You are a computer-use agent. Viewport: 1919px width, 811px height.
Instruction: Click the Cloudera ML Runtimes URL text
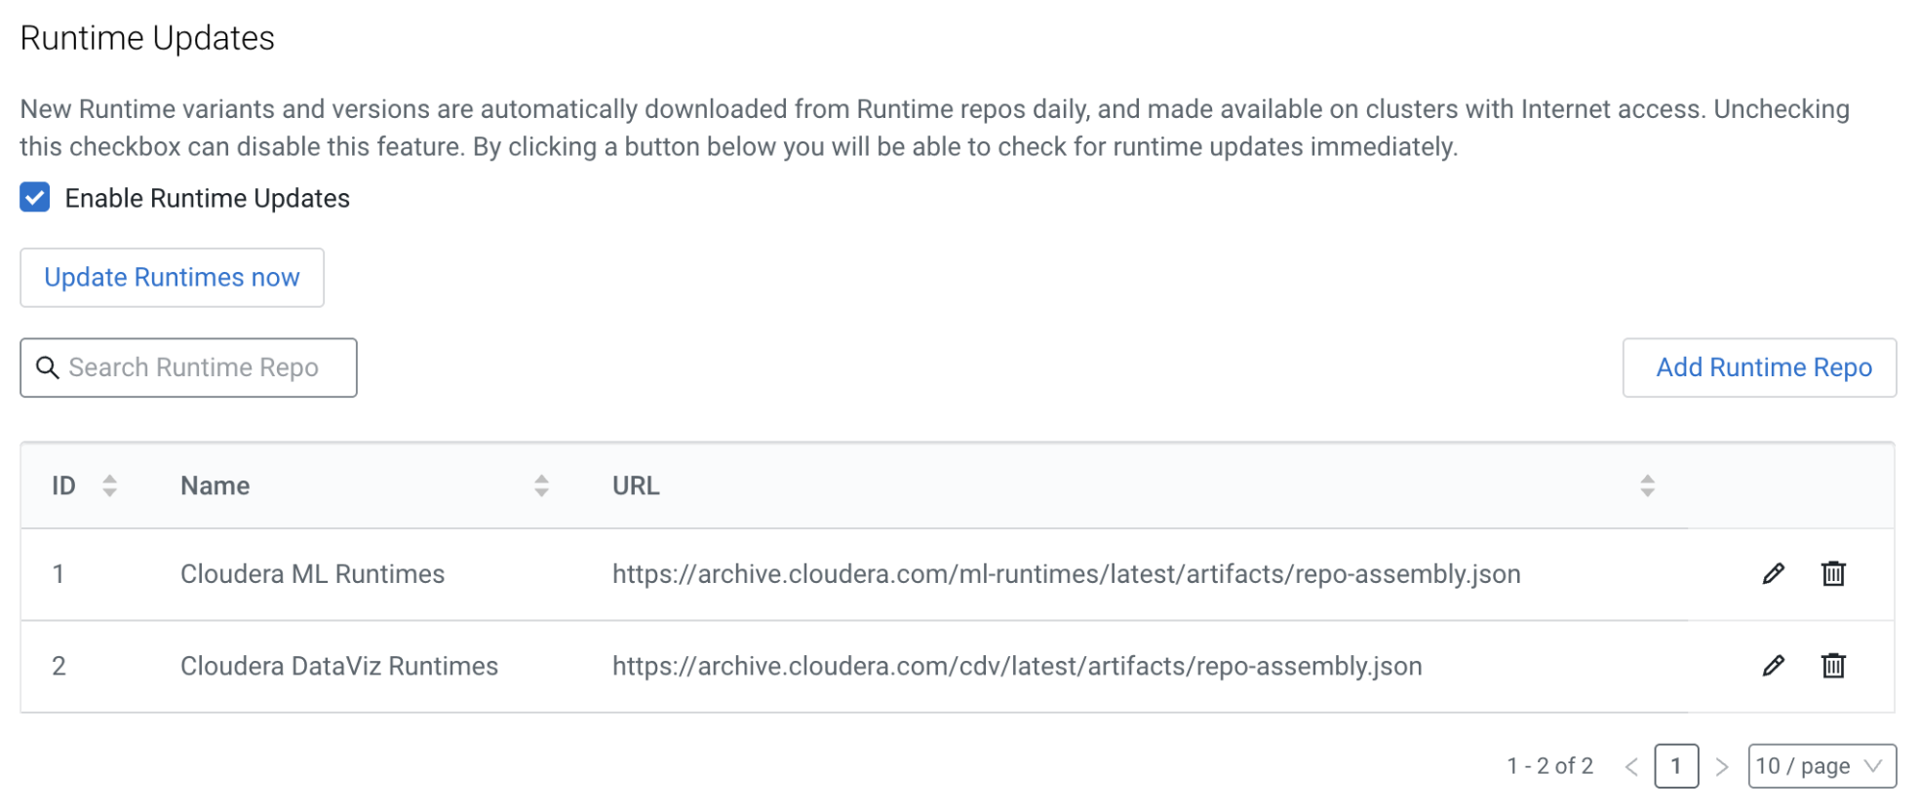[1066, 574]
